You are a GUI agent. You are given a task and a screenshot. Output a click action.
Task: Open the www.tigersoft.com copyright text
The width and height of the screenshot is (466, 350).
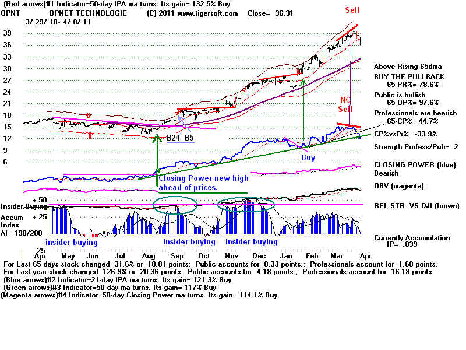[192, 13]
